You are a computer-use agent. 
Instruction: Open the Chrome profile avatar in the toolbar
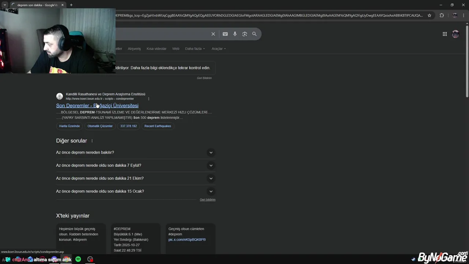pyautogui.click(x=455, y=15)
